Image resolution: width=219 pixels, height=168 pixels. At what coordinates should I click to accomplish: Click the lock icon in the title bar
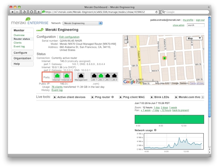(209, 7)
